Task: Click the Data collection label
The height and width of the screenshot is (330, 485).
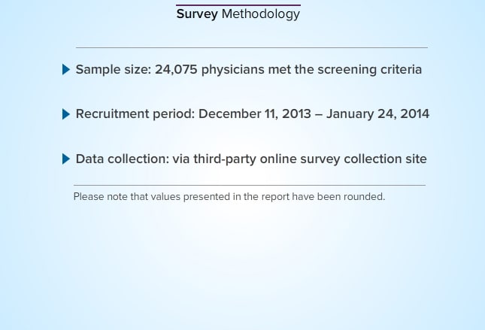Action: [x=123, y=159]
